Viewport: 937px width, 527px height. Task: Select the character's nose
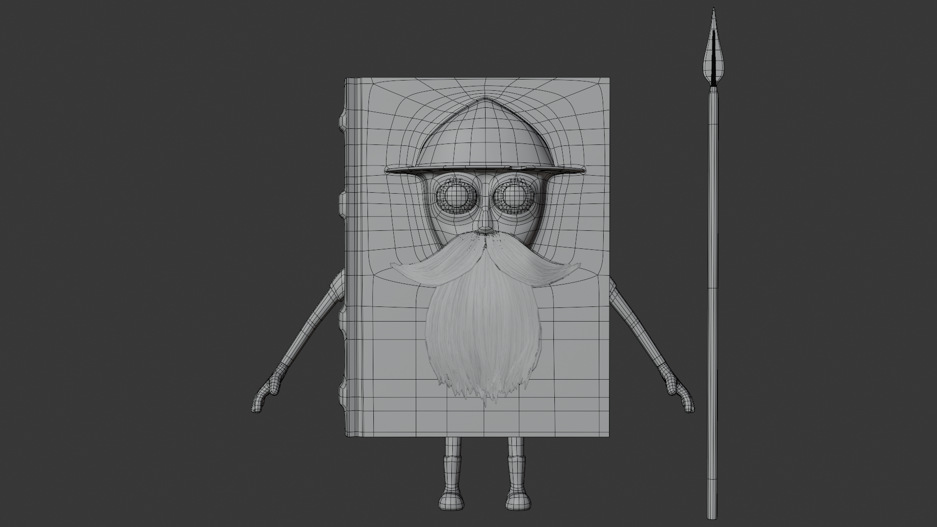click(485, 228)
